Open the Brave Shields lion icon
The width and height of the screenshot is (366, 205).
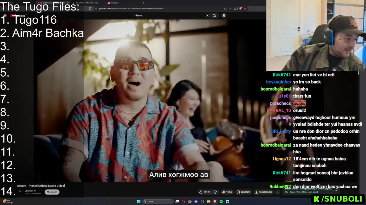[x=241, y=9]
